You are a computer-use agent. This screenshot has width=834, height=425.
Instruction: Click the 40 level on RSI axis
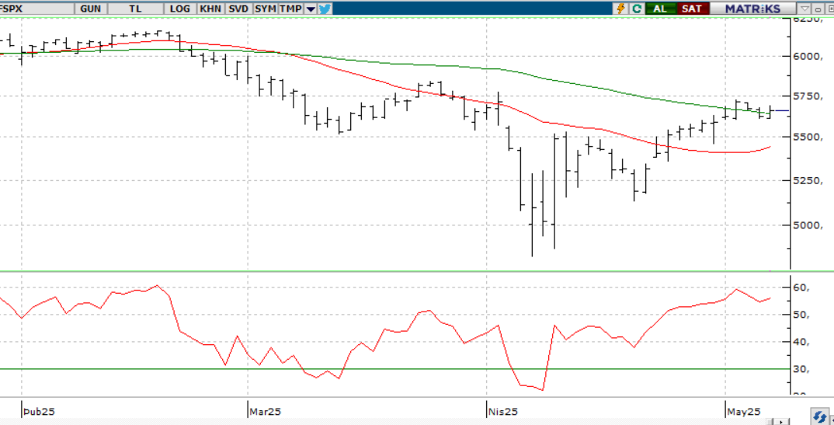point(801,342)
